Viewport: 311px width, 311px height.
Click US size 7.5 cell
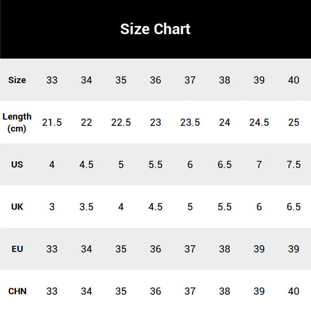tap(294, 164)
